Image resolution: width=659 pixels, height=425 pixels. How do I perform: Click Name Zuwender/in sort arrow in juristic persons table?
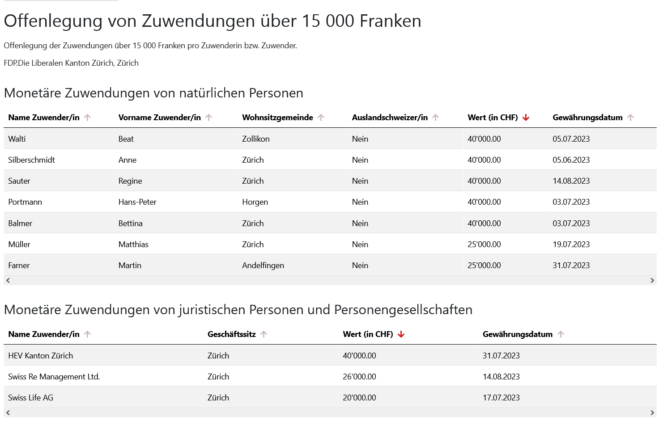(87, 334)
